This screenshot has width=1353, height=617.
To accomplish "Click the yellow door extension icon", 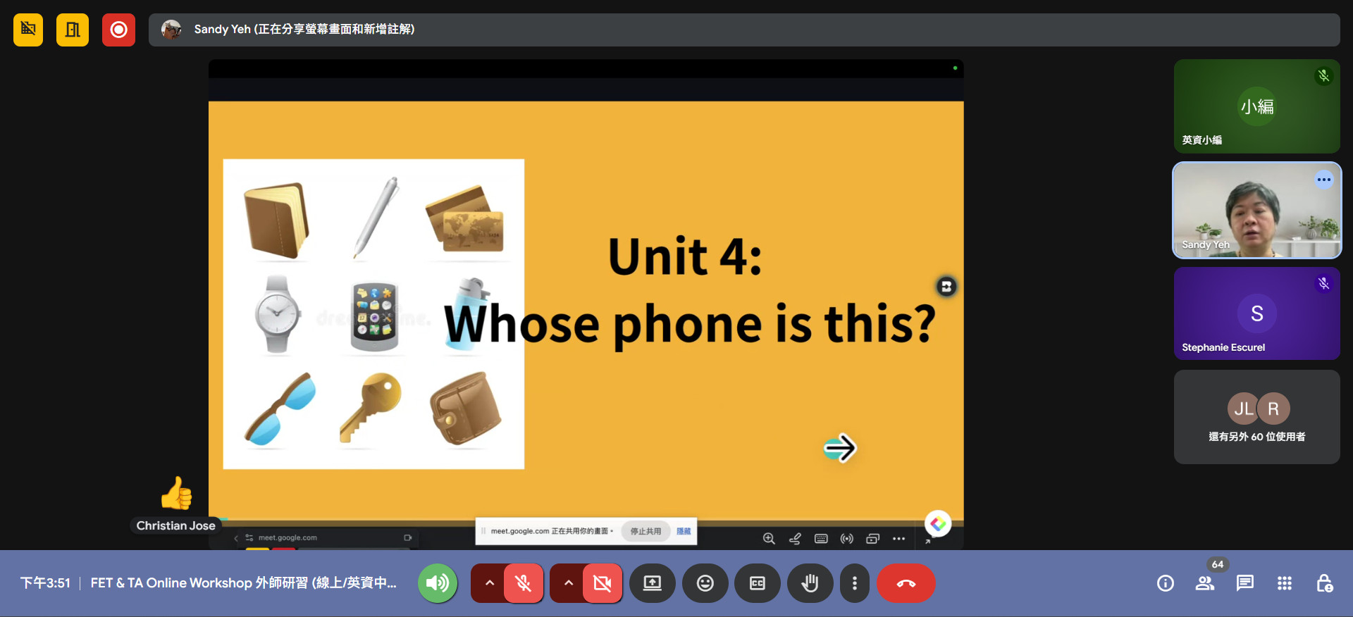I will click(x=73, y=30).
